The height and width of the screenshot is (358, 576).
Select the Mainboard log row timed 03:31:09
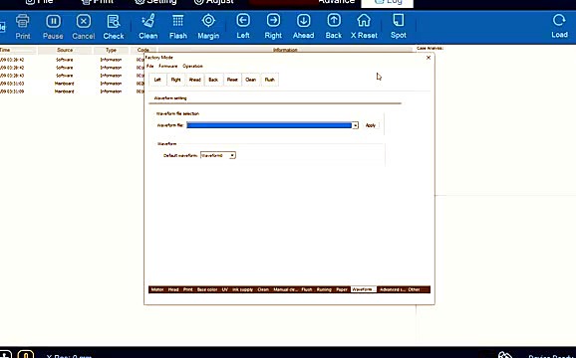click(x=72, y=91)
